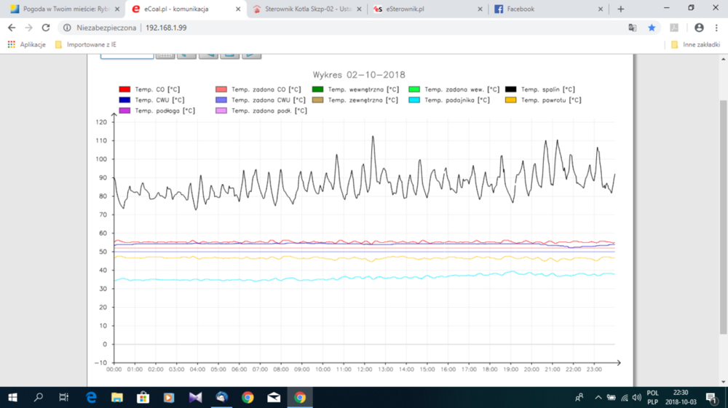Open the Chrome three-dot menu

717,28
